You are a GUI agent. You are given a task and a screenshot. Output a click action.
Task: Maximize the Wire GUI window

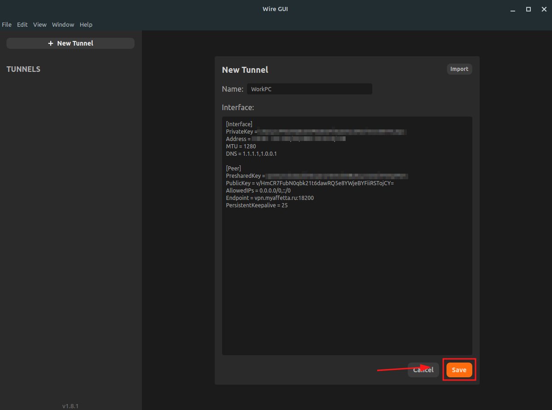528,9
